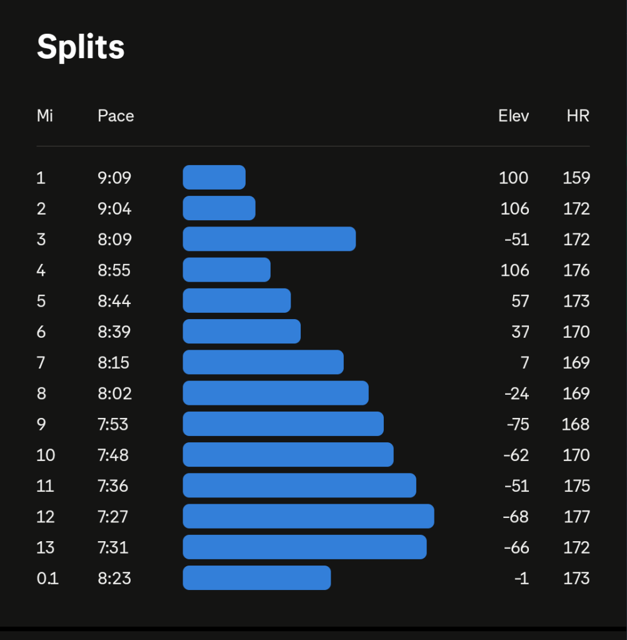Select the mile 7 pace bar
627x640 pixels.
(263, 362)
